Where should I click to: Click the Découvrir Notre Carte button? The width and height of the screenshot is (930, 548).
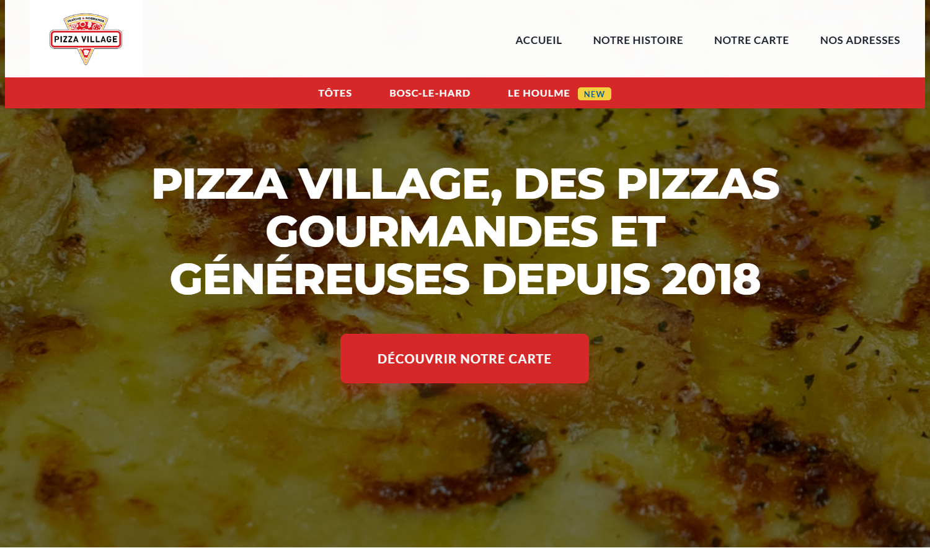tap(464, 359)
